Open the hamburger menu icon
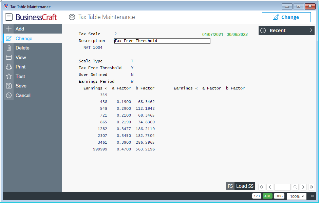This screenshot has height=203, width=319. coord(9,17)
